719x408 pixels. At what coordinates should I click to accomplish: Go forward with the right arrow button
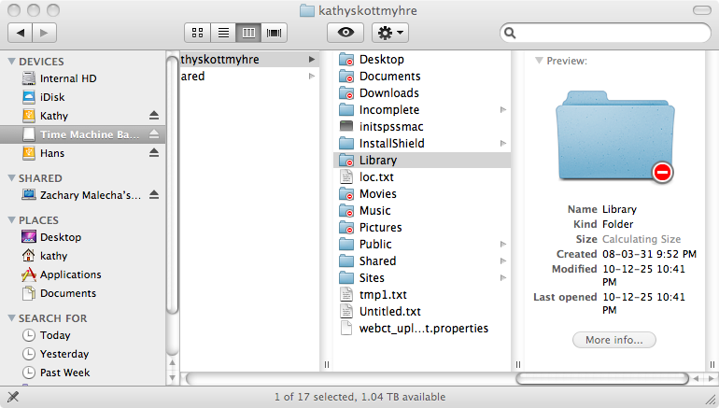(x=44, y=33)
